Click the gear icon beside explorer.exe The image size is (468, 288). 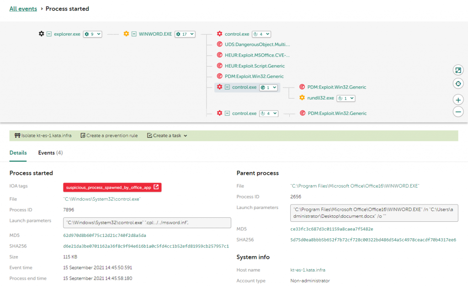(x=42, y=34)
